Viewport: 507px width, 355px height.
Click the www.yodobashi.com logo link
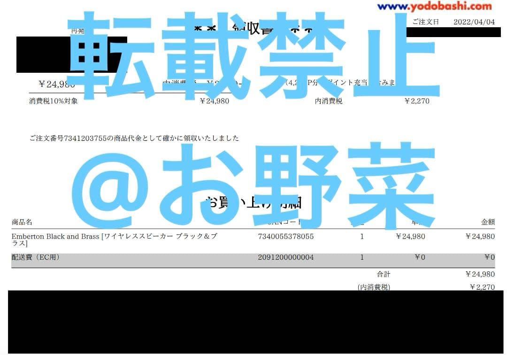coord(434,7)
